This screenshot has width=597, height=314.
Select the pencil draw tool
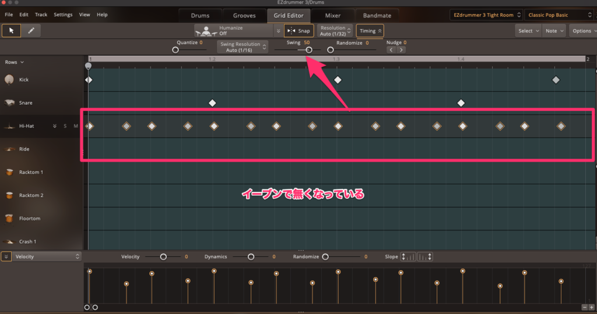[x=31, y=31]
